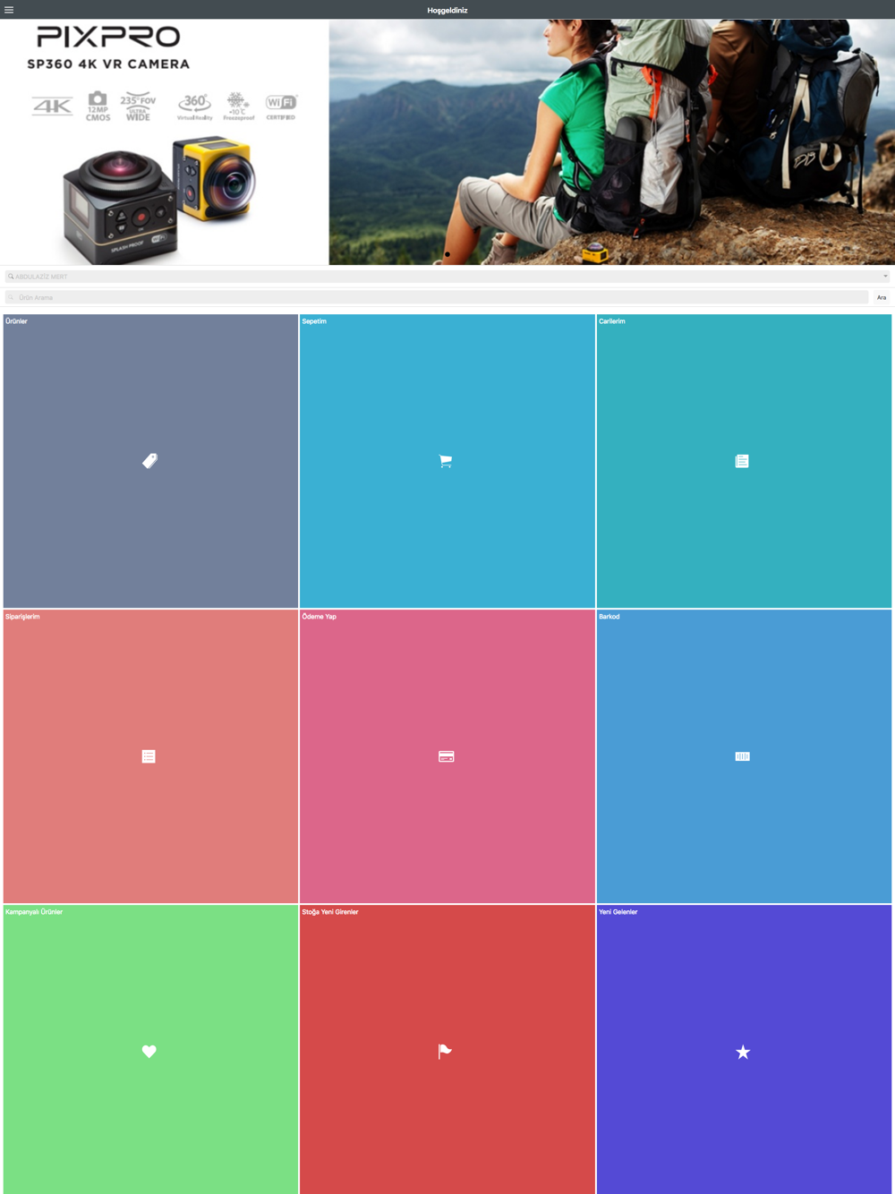This screenshot has width=895, height=1194.
Task: Open the Ürünler tile label
Action: [16, 321]
